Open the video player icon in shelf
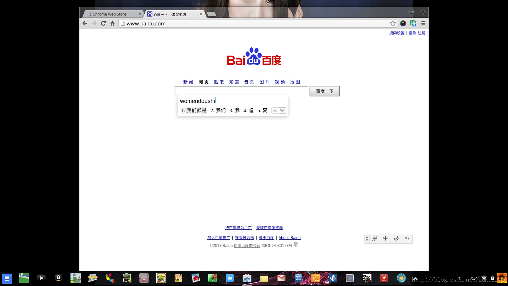 [41, 278]
